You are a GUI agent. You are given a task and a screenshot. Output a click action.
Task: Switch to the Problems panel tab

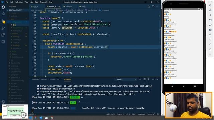35,79
